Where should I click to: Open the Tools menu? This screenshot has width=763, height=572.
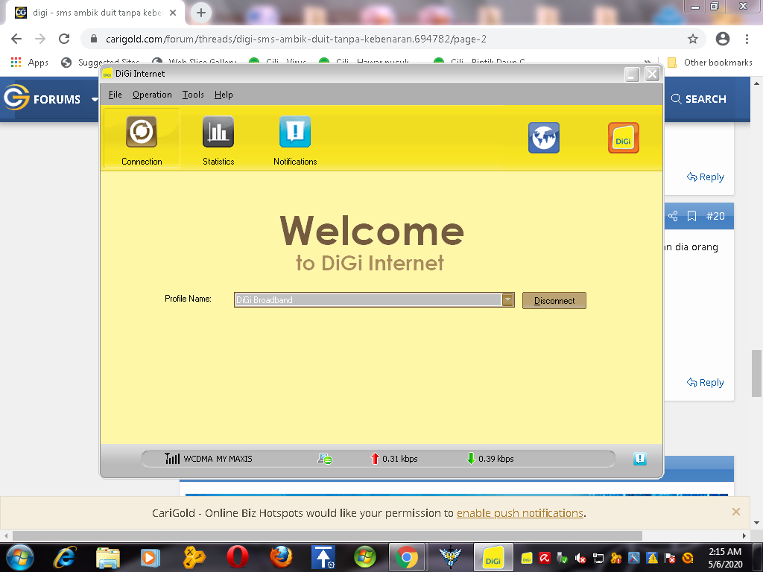[x=193, y=95]
